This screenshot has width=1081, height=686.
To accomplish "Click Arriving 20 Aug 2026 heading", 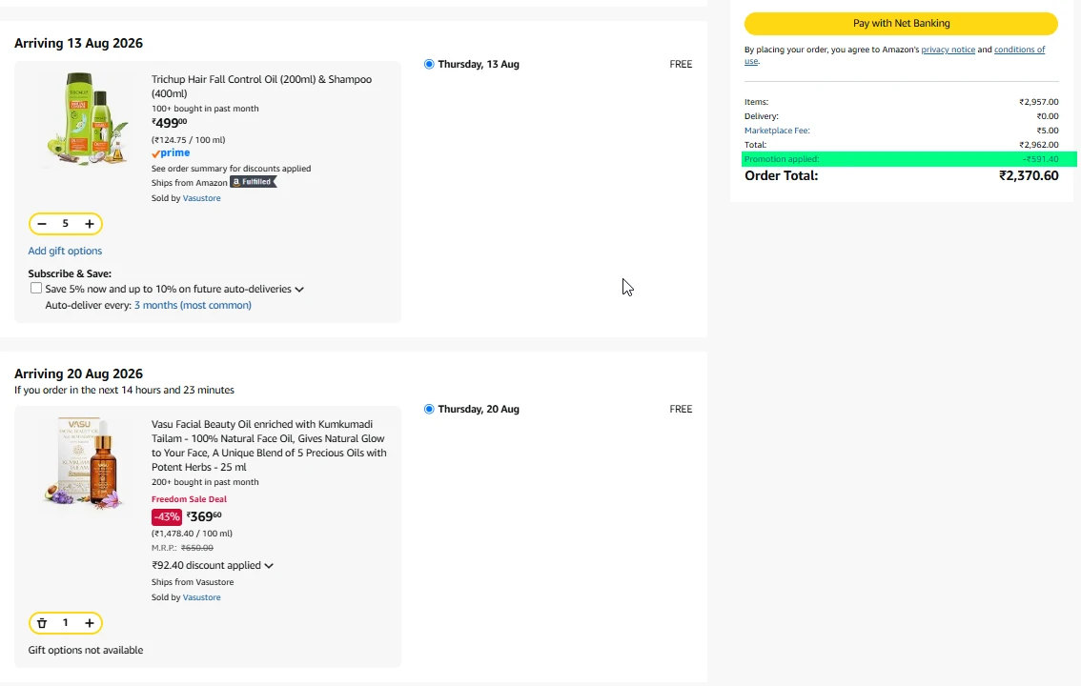I will (x=78, y=374).
